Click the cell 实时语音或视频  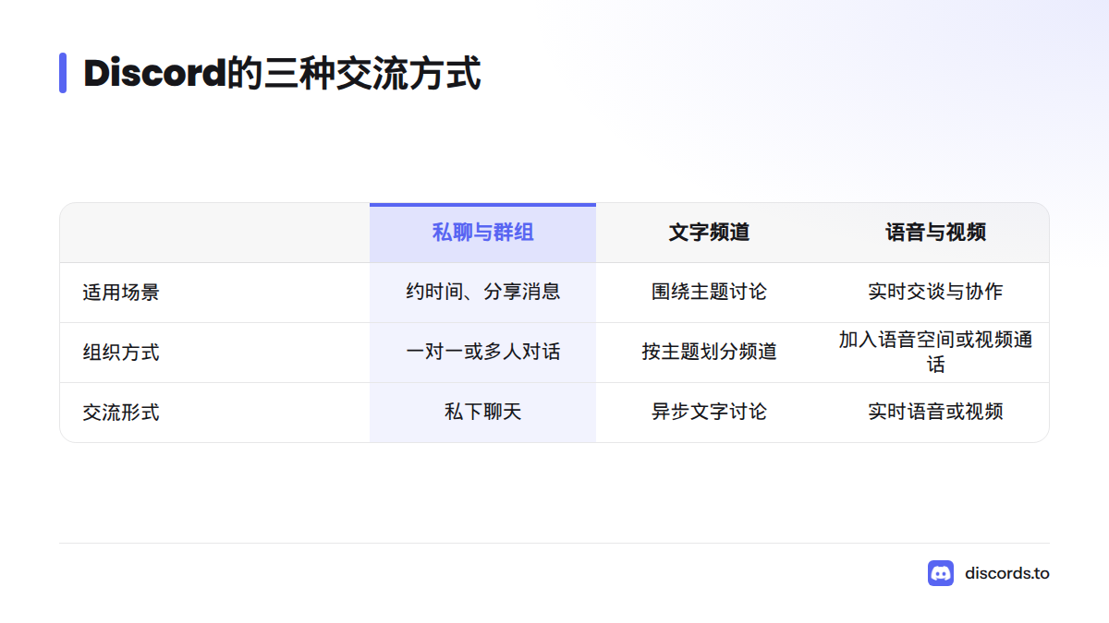tap(935, 413)
